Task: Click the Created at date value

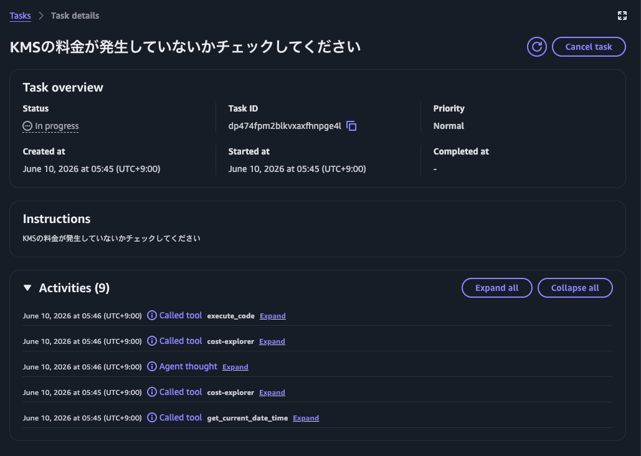Action: point(92,169)
